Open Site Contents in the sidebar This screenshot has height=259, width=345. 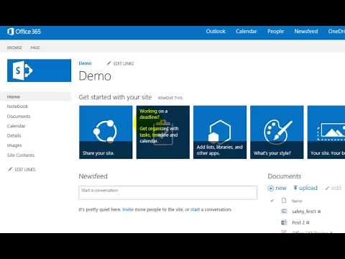click(x=21, y=155)
